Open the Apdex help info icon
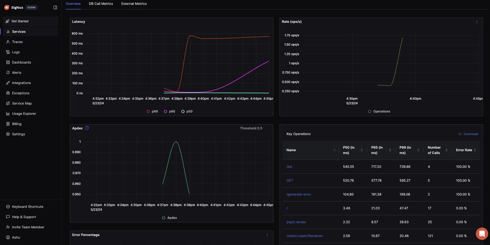 coord(87,128)
